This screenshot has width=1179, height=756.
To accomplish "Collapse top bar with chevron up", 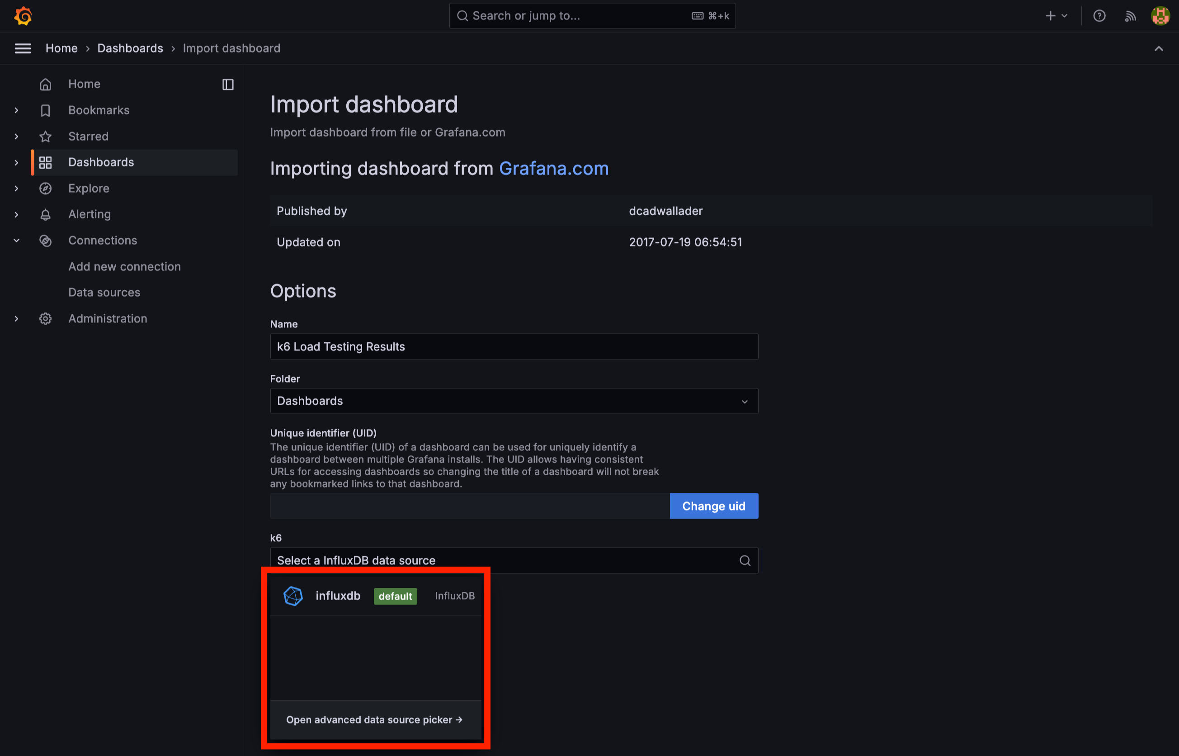I will pos(1158,48).
